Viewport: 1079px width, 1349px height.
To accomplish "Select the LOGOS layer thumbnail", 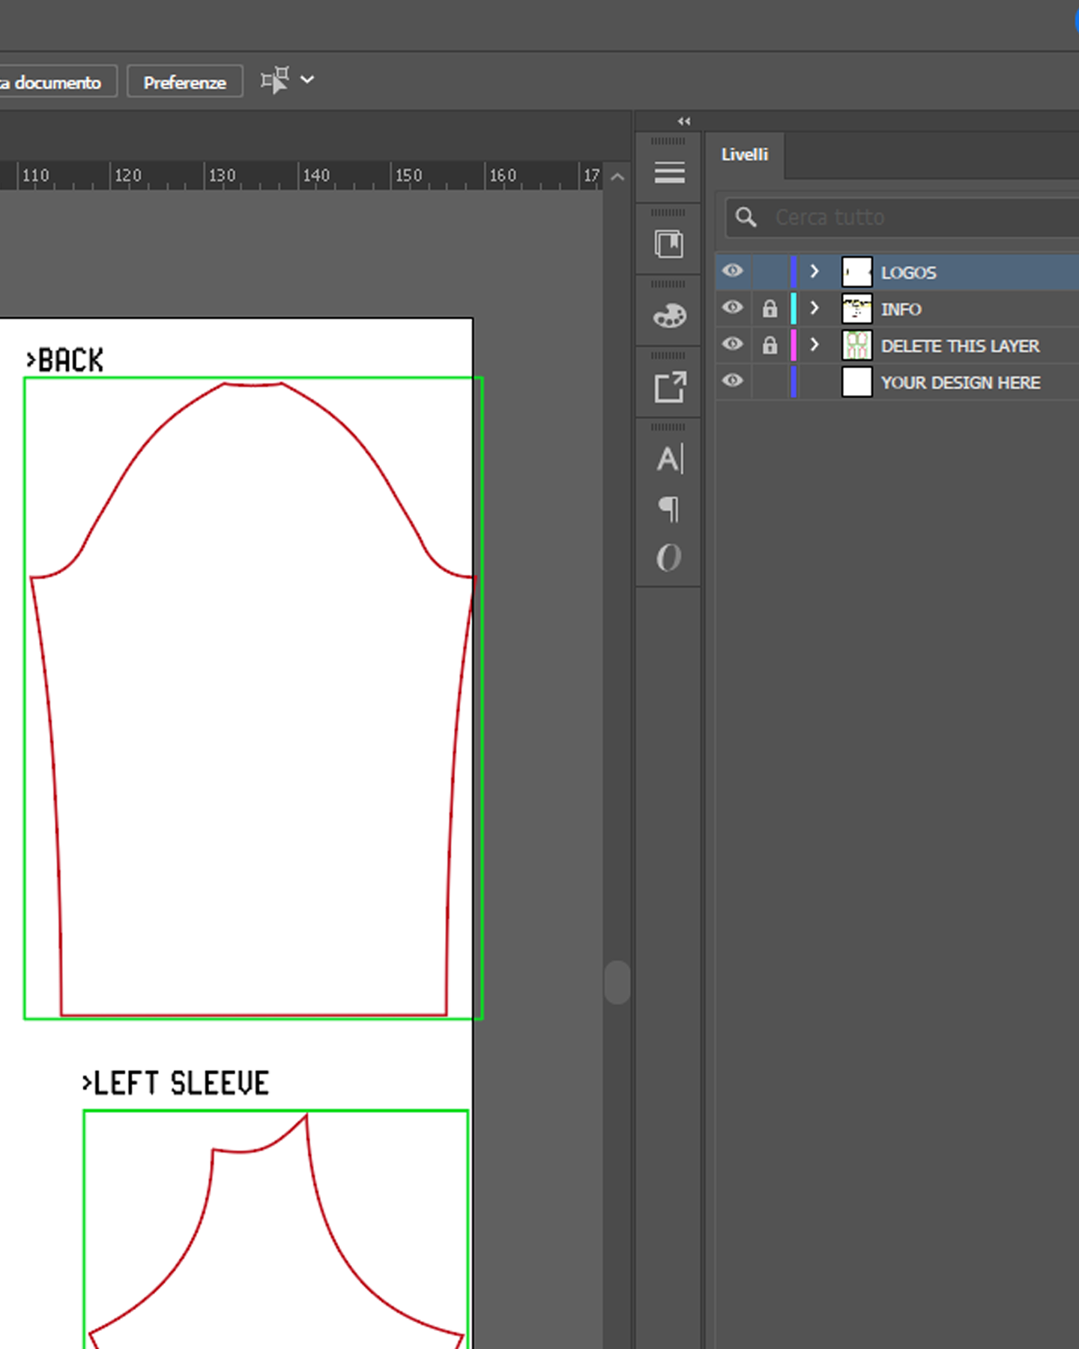I will point(856,271).
